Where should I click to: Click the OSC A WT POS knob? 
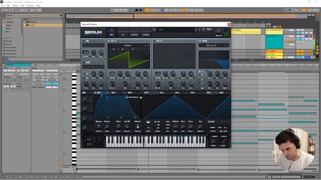coord(112,83)
